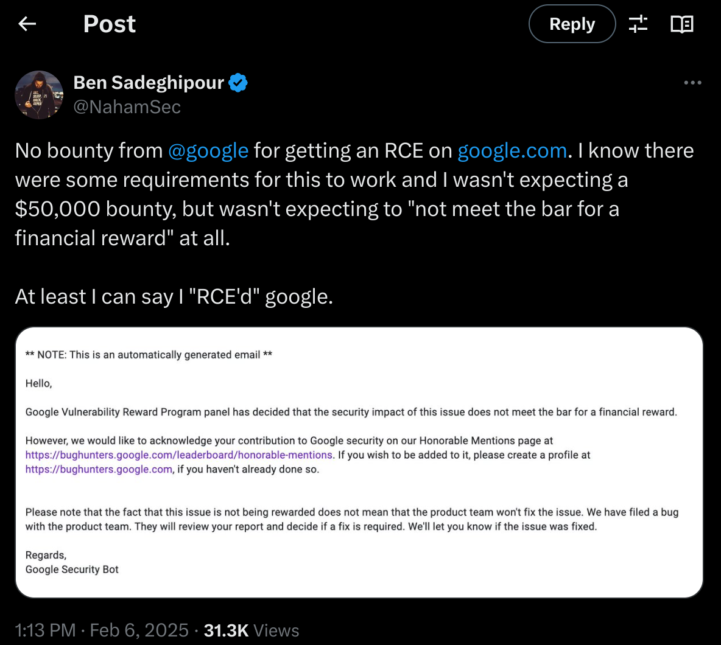Screen dimensions: 721x645
Task: Open the @google mention link
Action: pos(208,150)
